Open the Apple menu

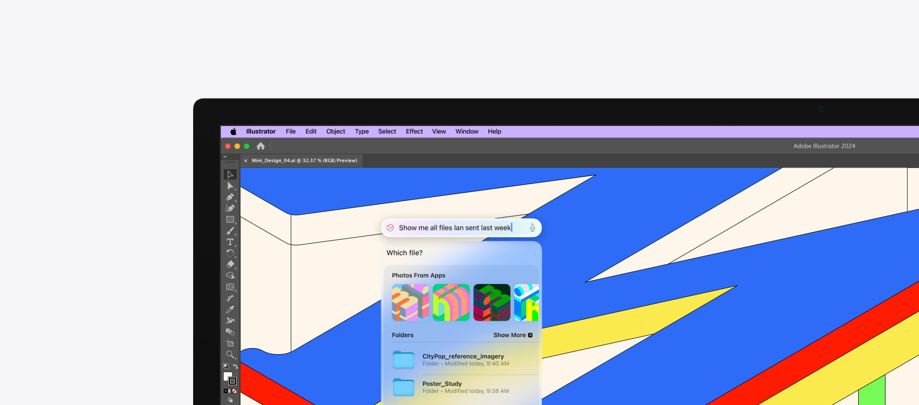pos(234,131)
